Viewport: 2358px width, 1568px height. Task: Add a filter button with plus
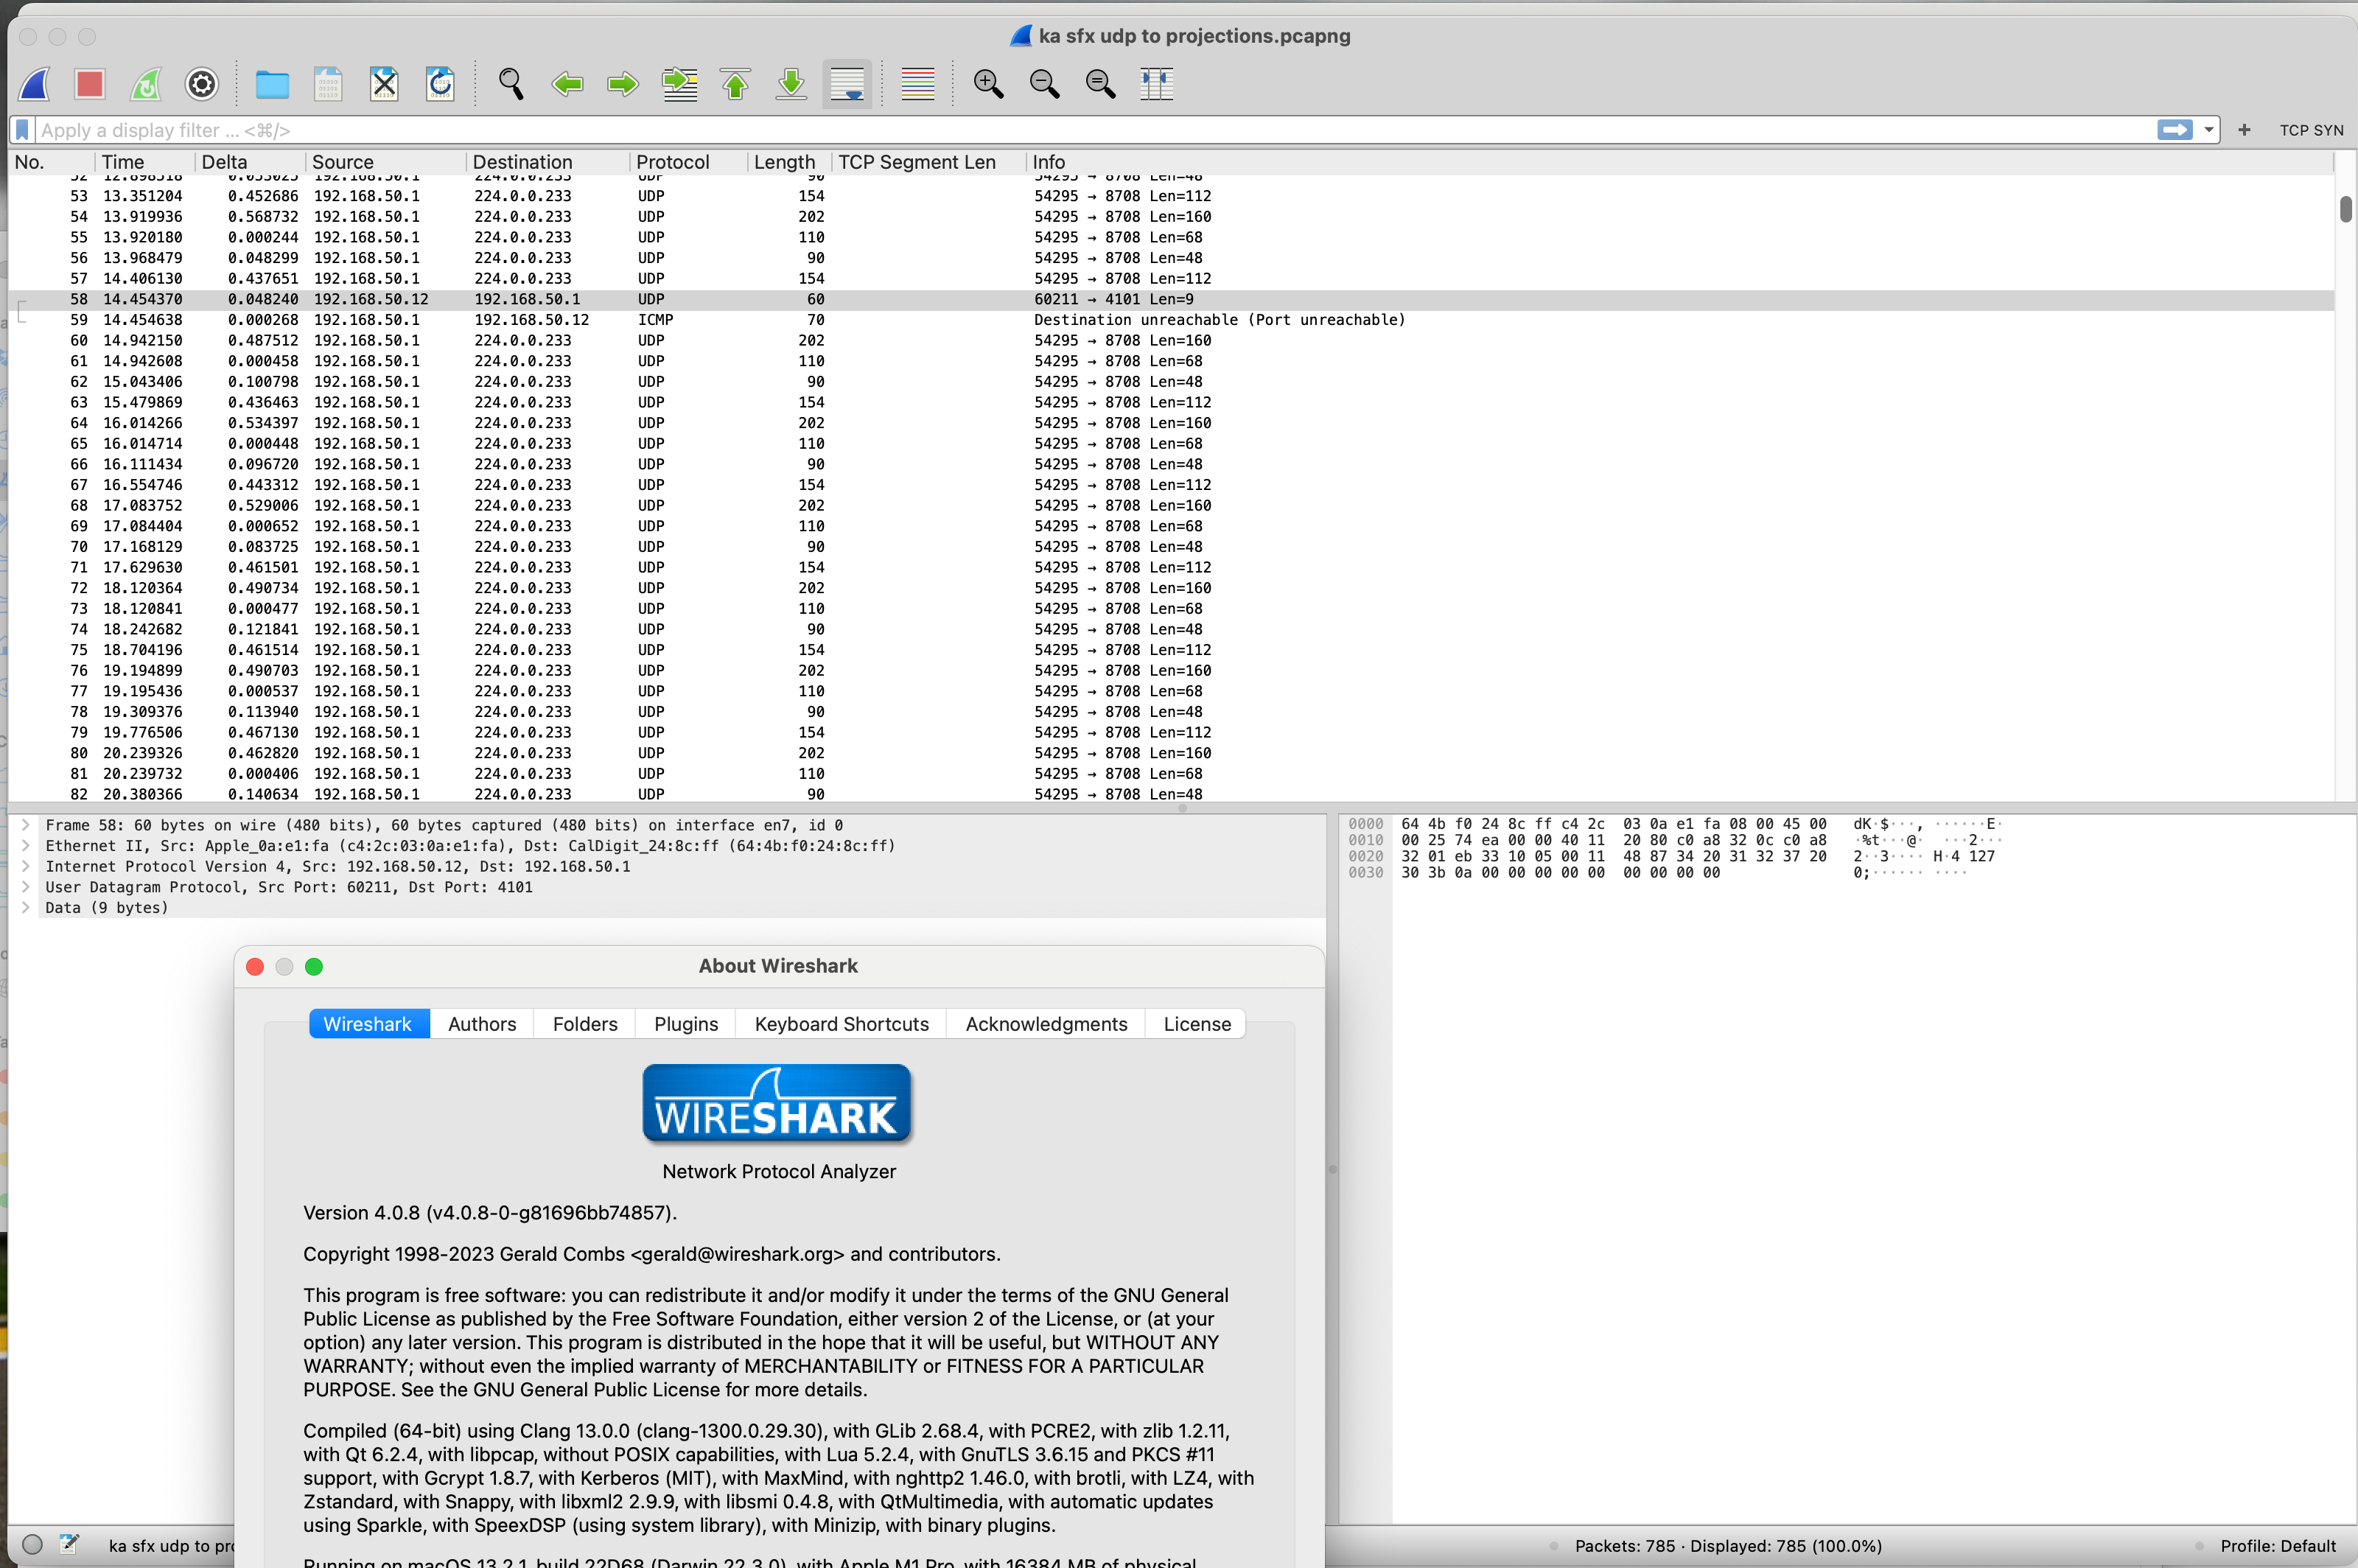[x=2244, y=130]
